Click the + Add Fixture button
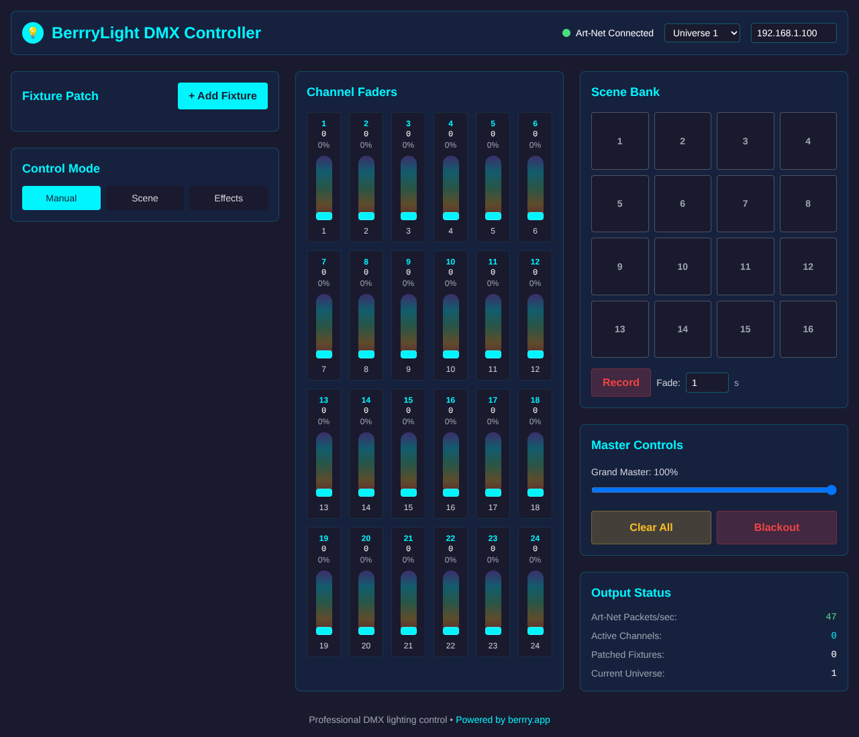The height and width of the screenshot is (737, 859). tap(222, 95)
